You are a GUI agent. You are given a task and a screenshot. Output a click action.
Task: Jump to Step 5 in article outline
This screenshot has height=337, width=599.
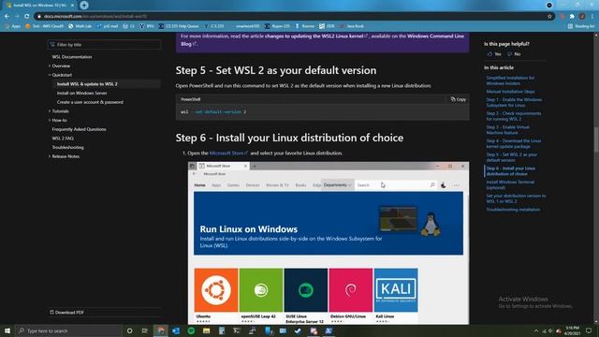(x=512, y=157)
